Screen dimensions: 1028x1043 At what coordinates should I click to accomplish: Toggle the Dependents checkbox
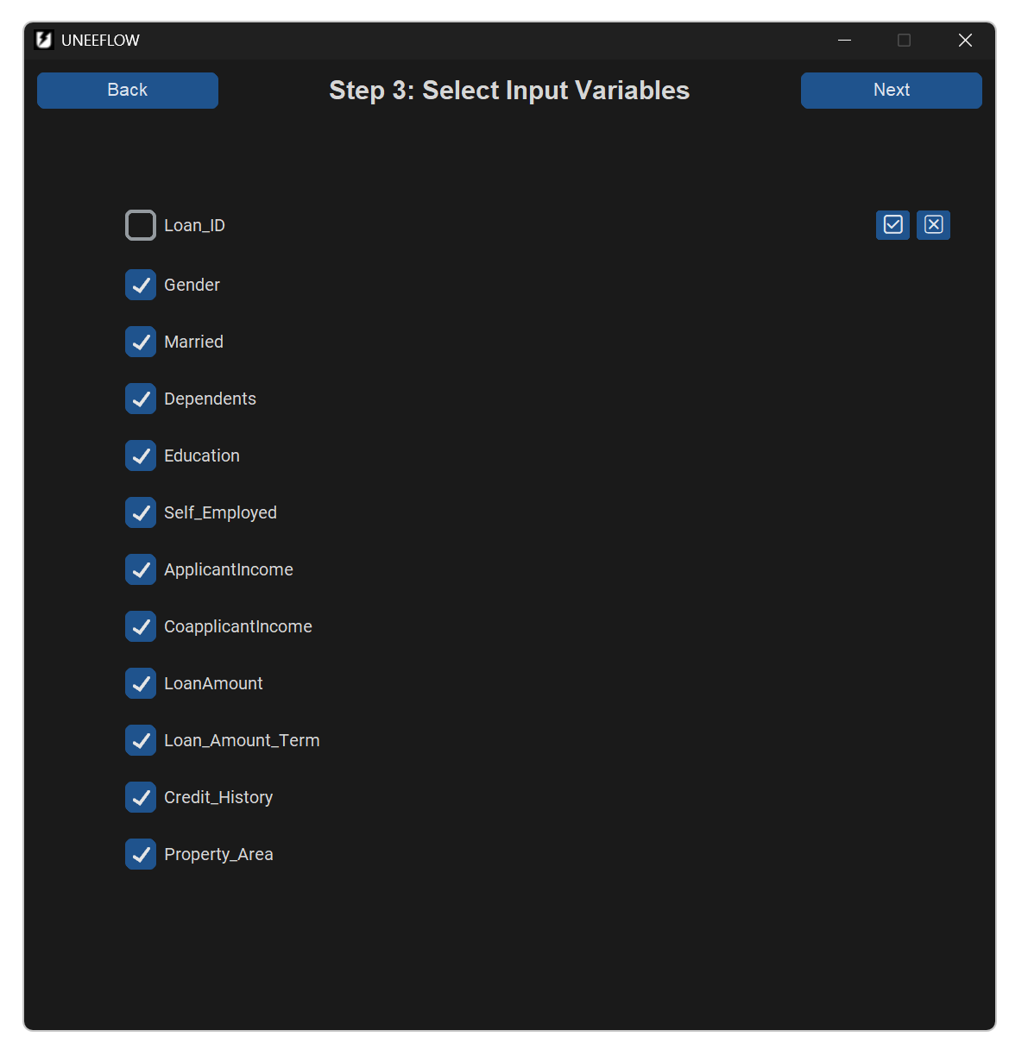pyautogui.click(x=141, y=399)
